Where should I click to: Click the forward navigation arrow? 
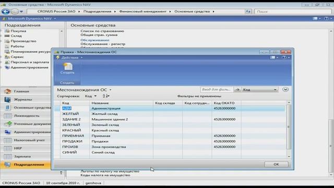pyautogui.click(x=15, y=11)
